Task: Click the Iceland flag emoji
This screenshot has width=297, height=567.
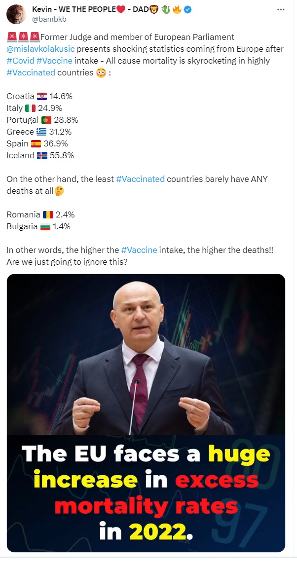Action: point(42,155)
